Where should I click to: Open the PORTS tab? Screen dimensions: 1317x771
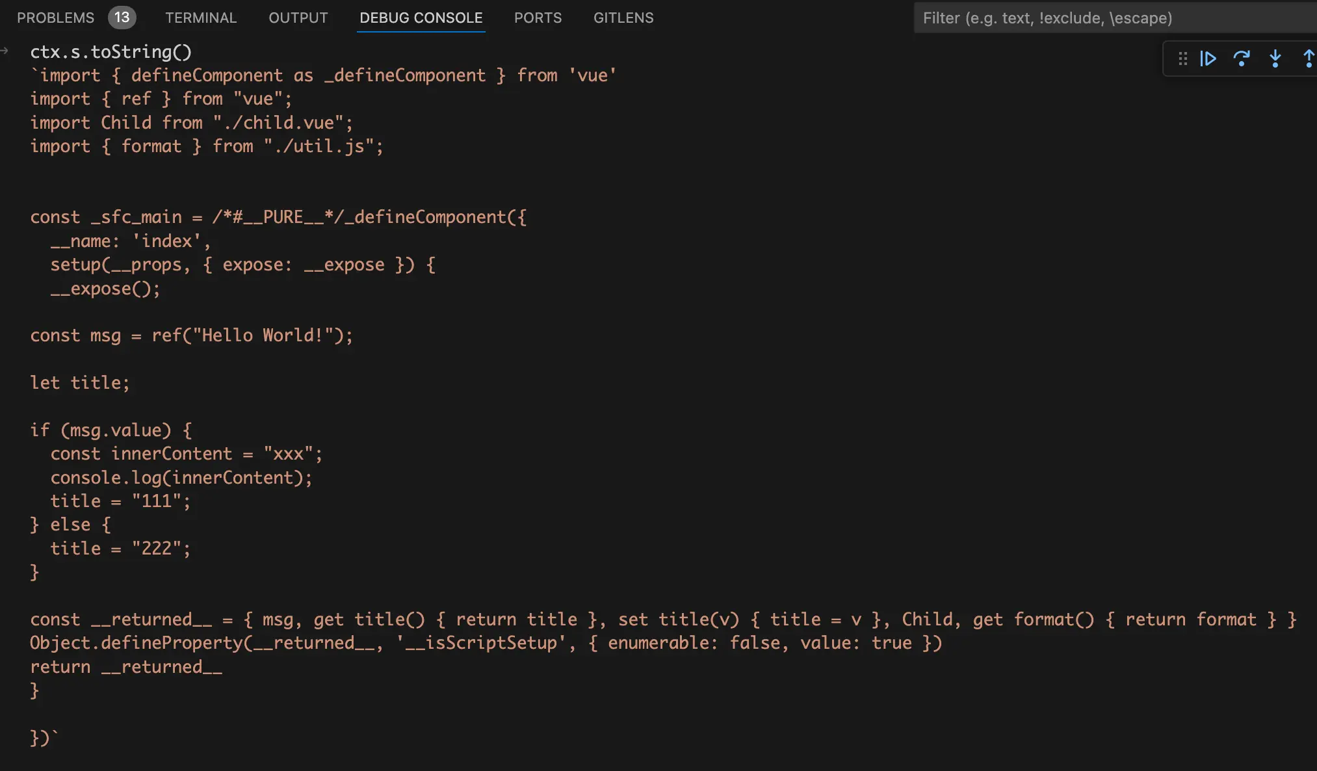tap(538, 18)
